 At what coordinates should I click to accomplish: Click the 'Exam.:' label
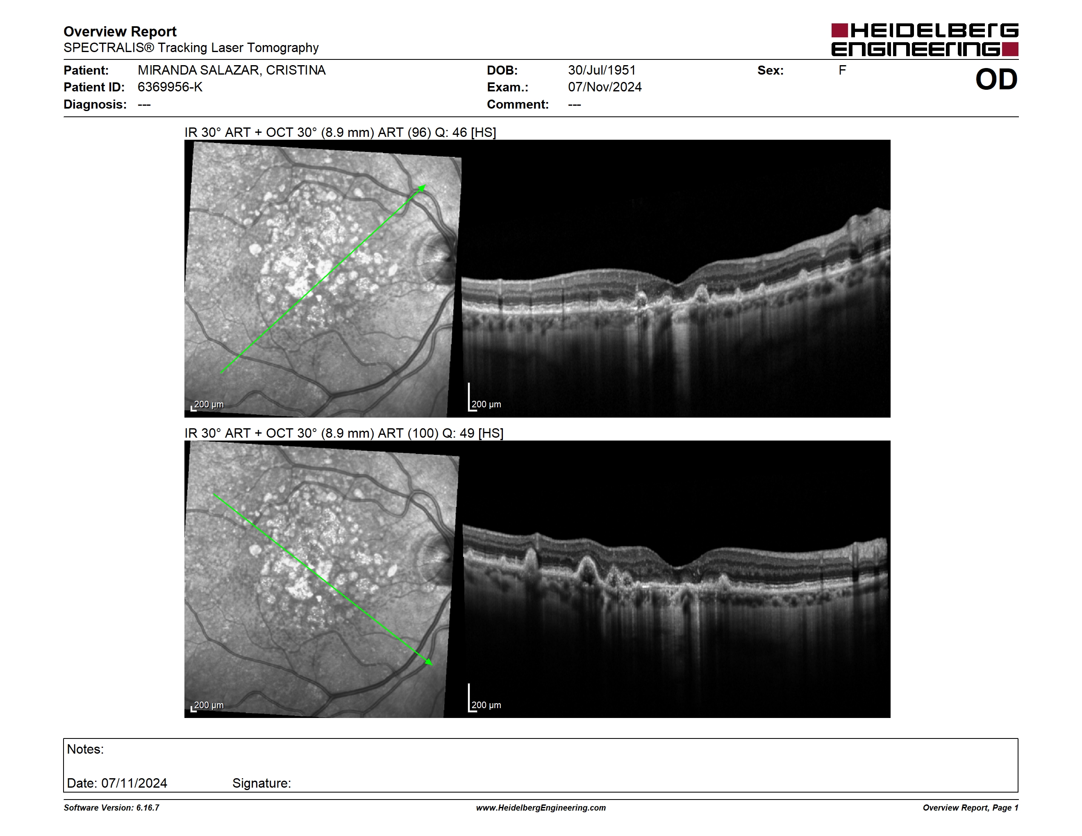pos(507,87)
